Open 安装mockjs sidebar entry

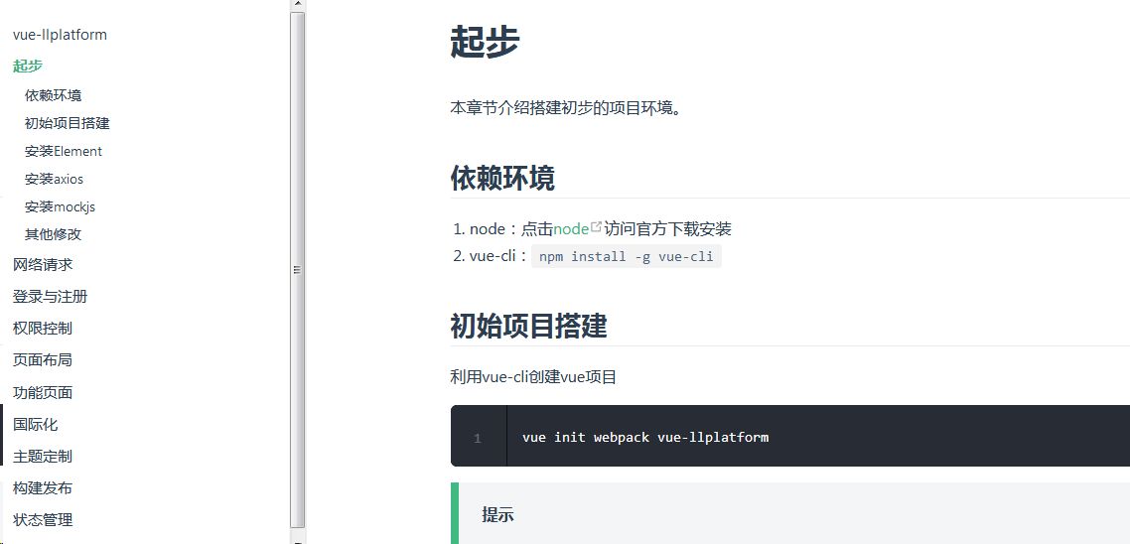tap(60, 206)
